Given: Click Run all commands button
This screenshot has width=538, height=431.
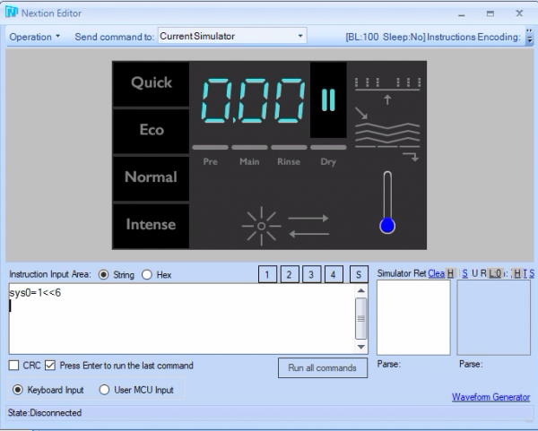Looking at the screenshot, I should [323, 368].
